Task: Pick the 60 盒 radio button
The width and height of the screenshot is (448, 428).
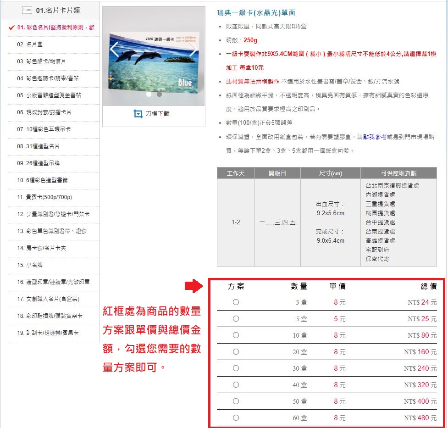Action: click(236, 418)
